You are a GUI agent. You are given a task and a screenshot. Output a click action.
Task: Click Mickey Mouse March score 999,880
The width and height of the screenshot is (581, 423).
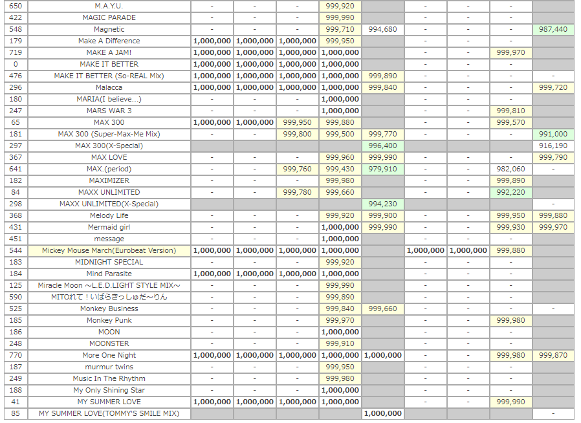[x=510, y=250]
